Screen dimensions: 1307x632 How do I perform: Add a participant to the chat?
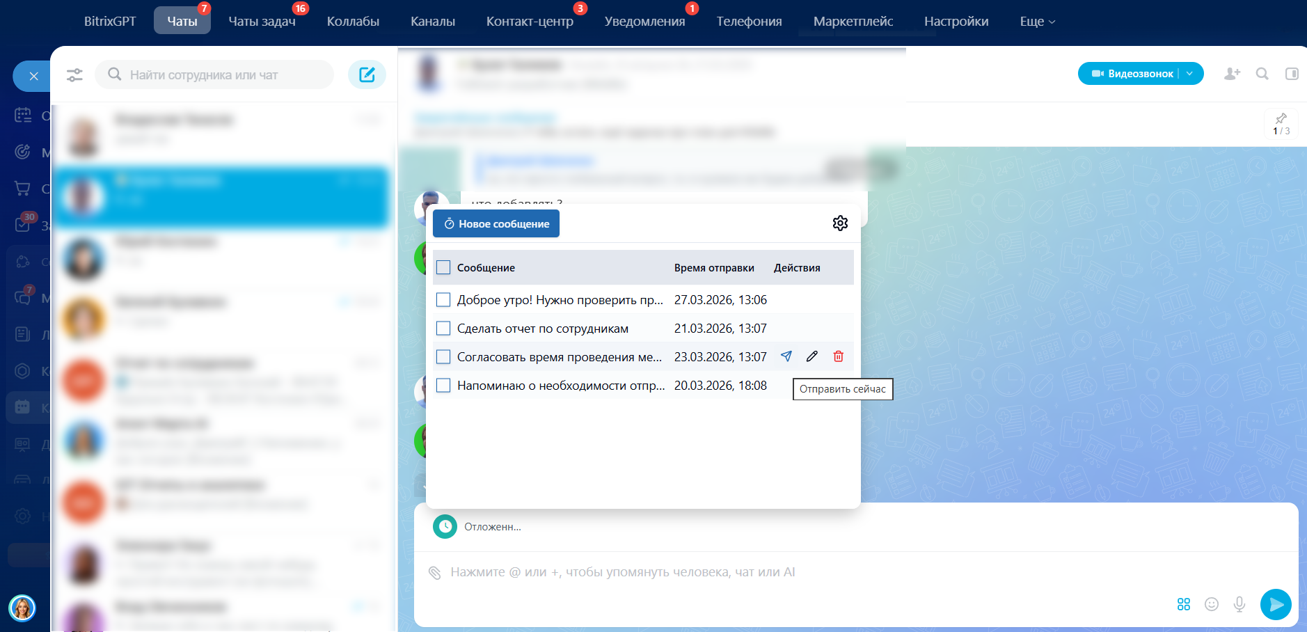coord(1232,74)
